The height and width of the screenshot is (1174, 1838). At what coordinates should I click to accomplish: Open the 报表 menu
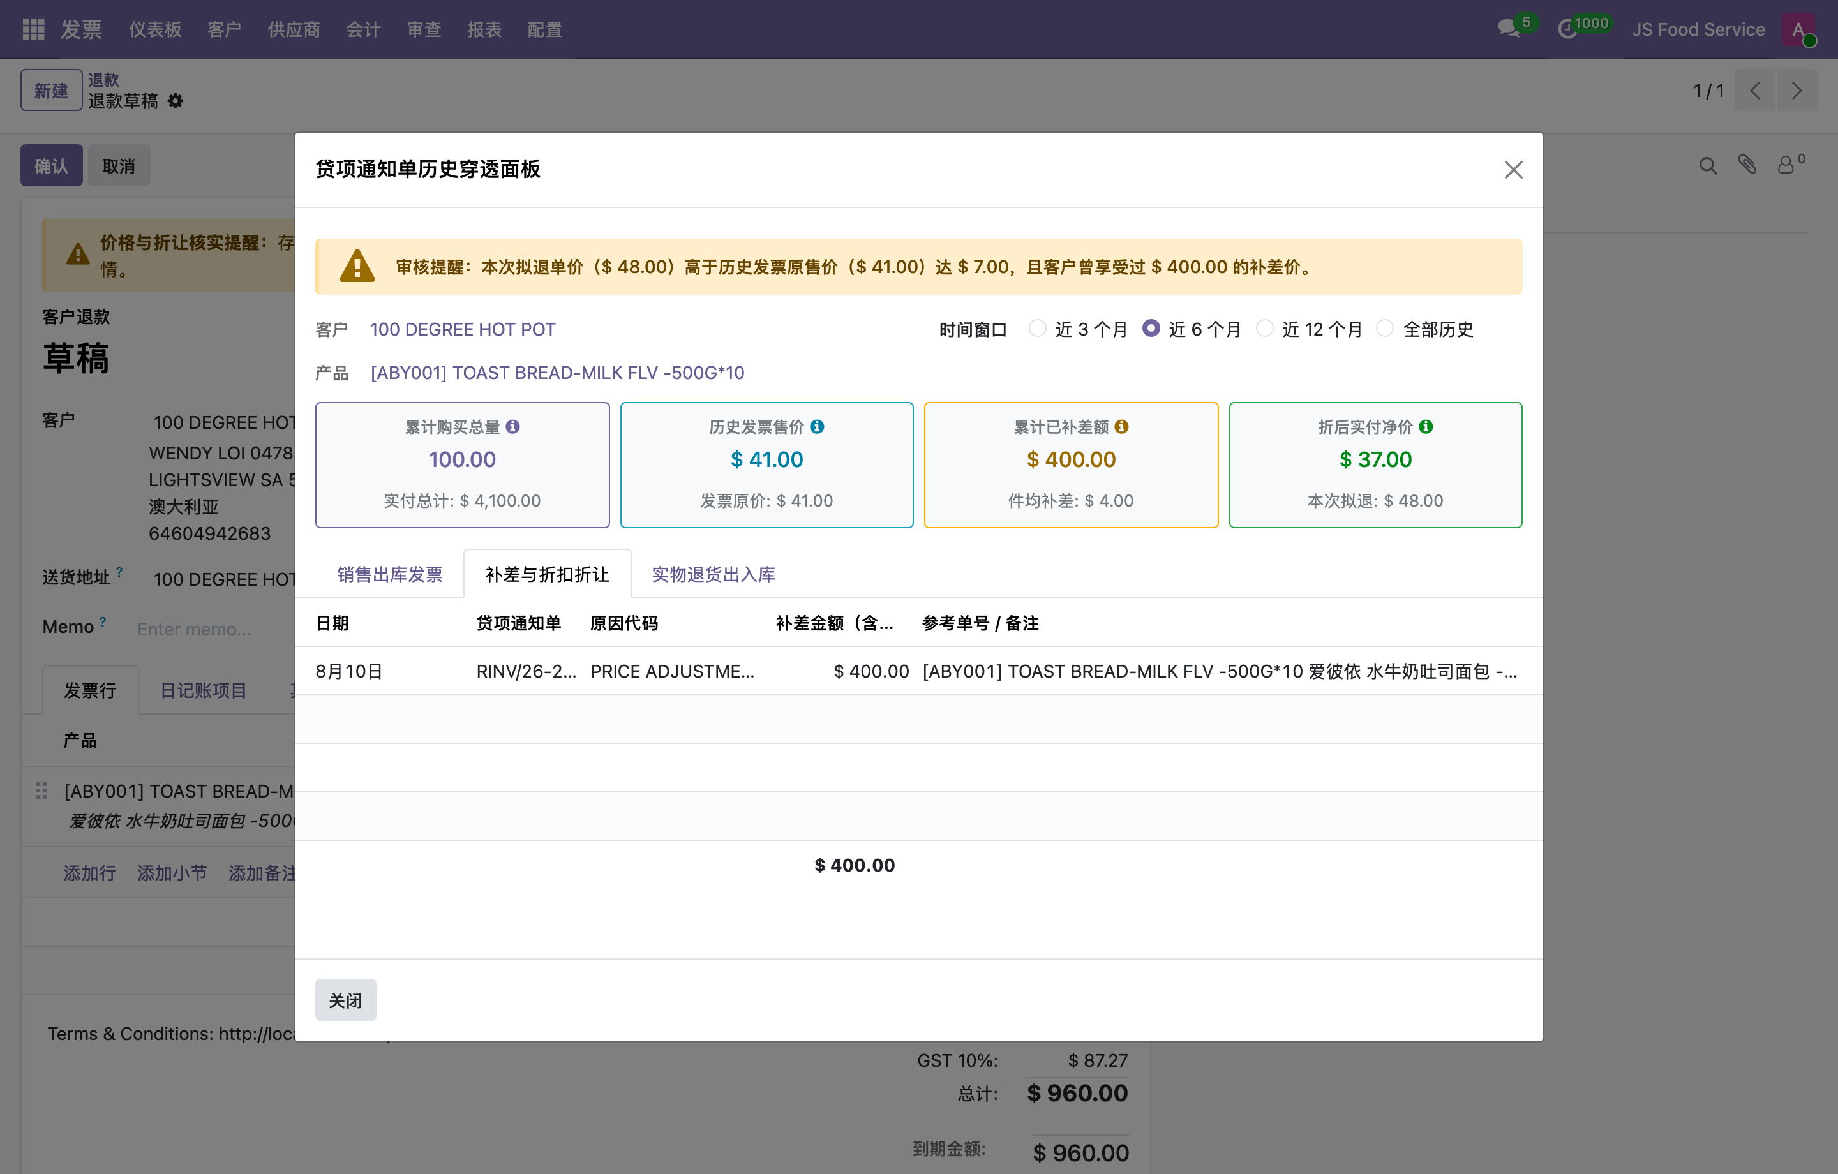tap(484, 29)
